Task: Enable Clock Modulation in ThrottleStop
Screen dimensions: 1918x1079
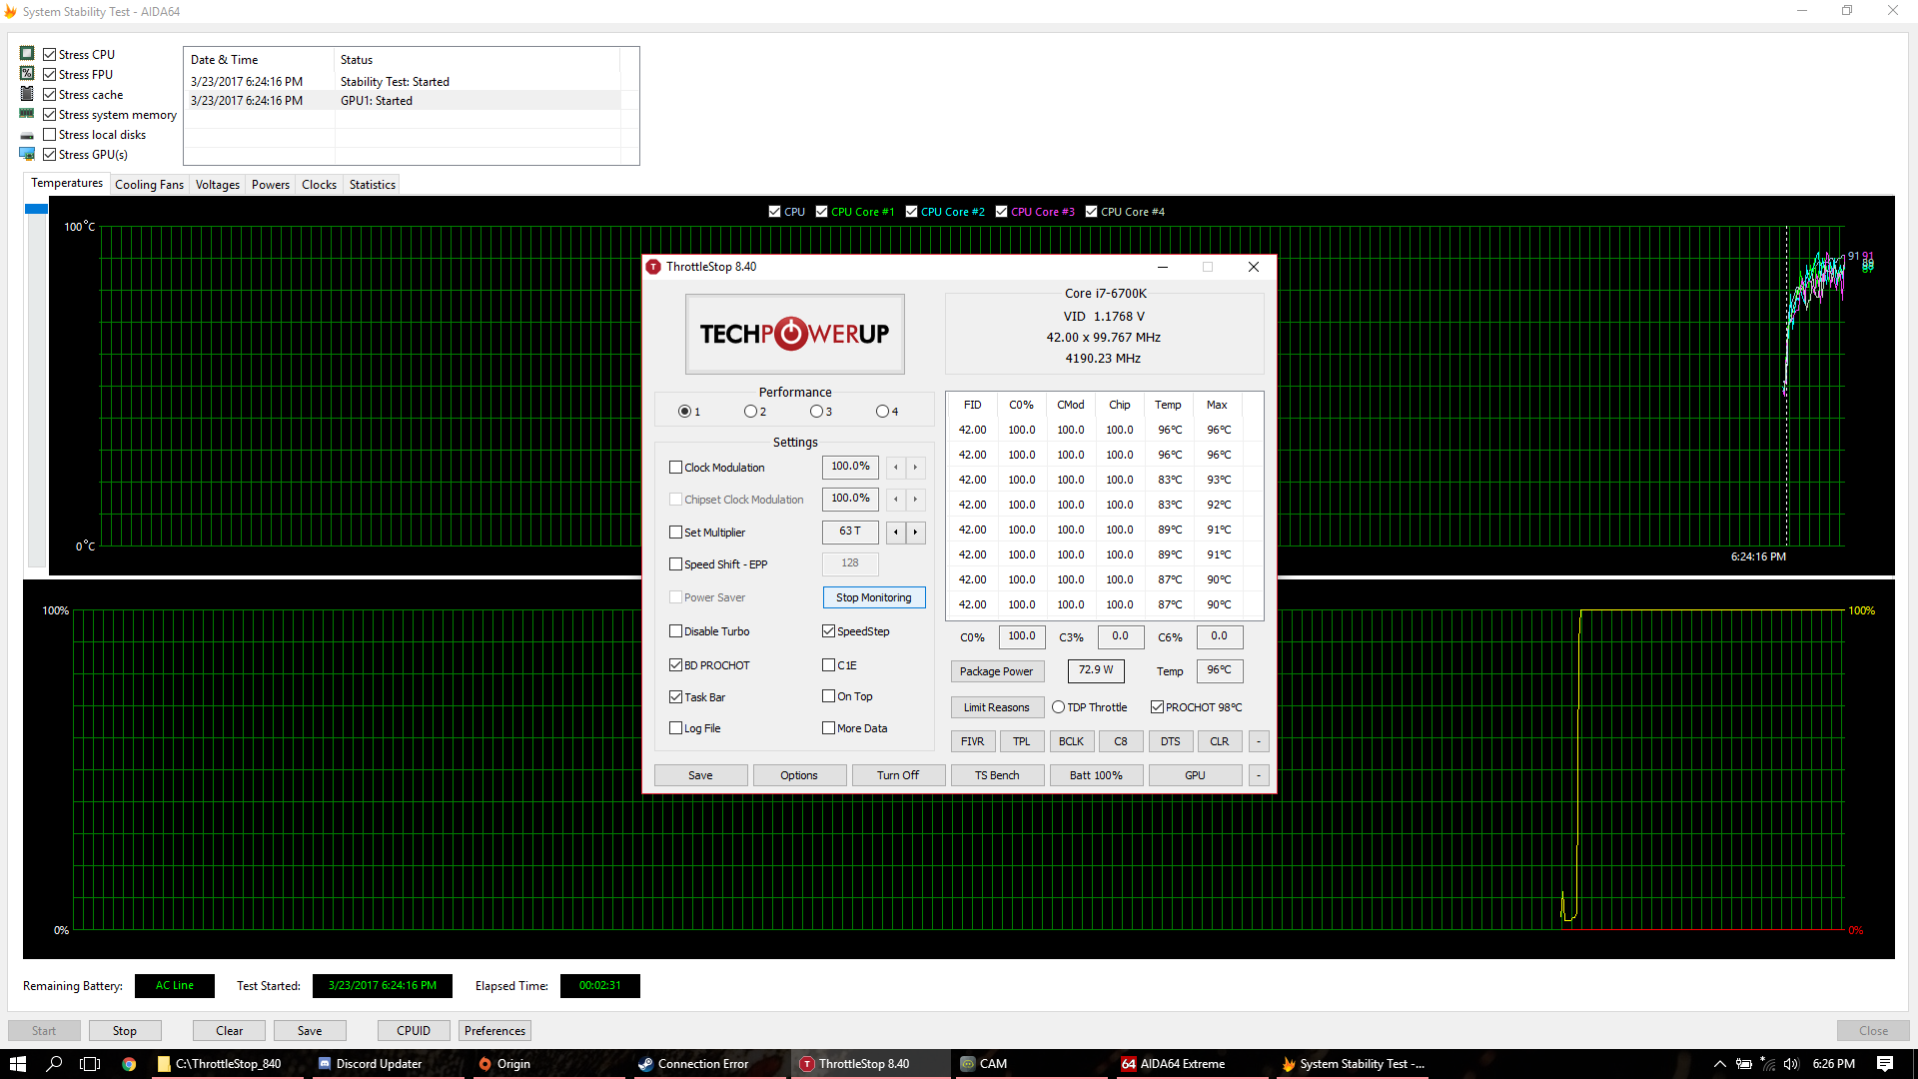Action: point(676,468)
